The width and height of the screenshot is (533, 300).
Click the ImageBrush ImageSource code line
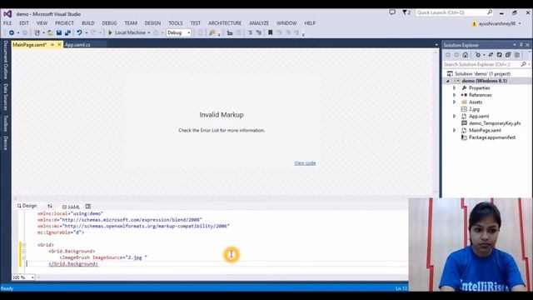[103, 257]
